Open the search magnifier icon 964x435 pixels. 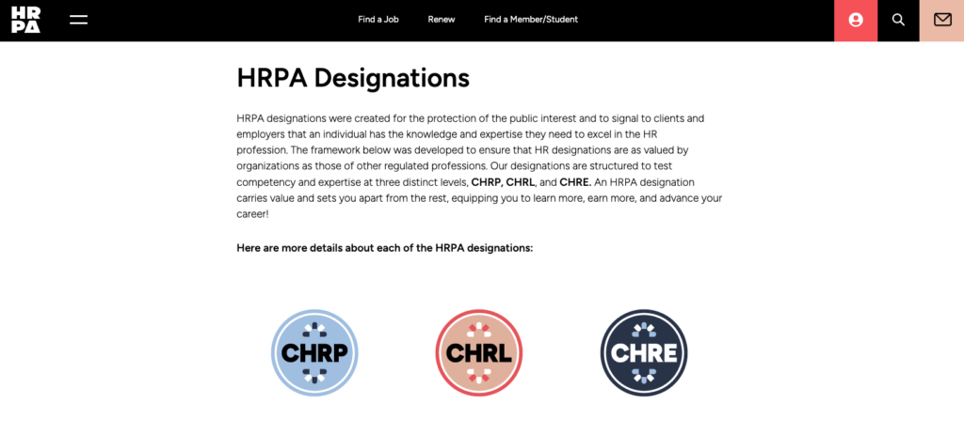point(898,21)
